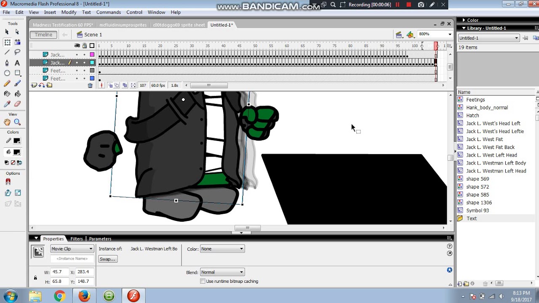Select the Lasso tool

pyautogui.click(x=17, y=52)
